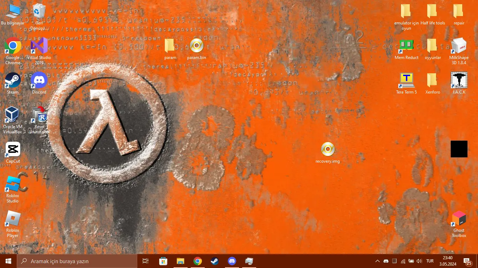This screenshot has width=478, height=268.
Task: Open the volume control in the tray
Action: click(x=420, y=261)
